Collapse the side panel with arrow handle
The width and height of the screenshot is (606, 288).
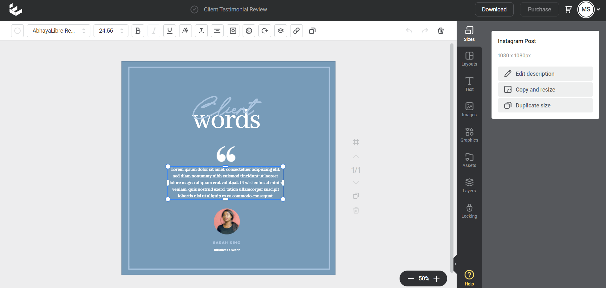(455, 264)
